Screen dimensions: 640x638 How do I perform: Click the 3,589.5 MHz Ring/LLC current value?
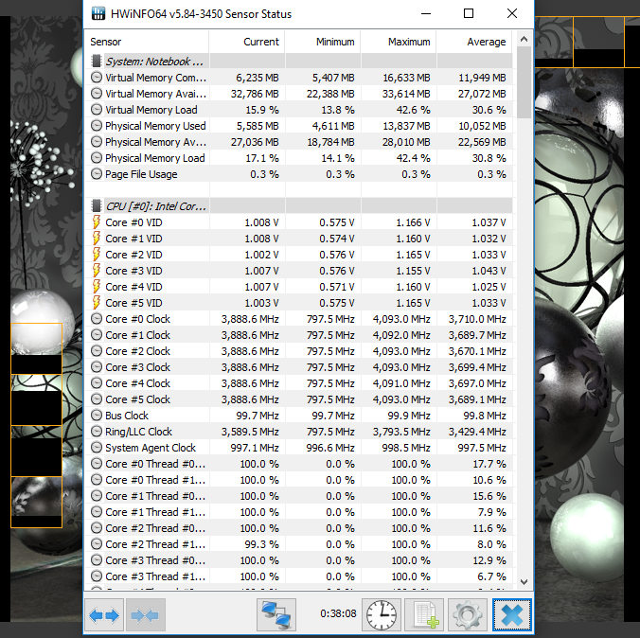coord(250,432)
